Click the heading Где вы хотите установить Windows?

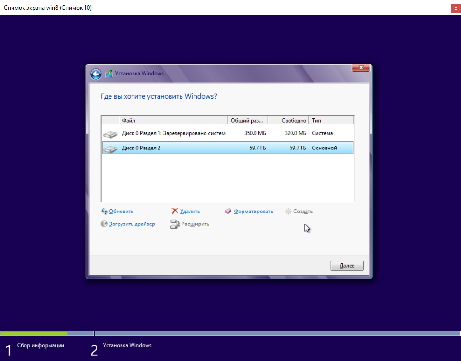pos(159,96)
